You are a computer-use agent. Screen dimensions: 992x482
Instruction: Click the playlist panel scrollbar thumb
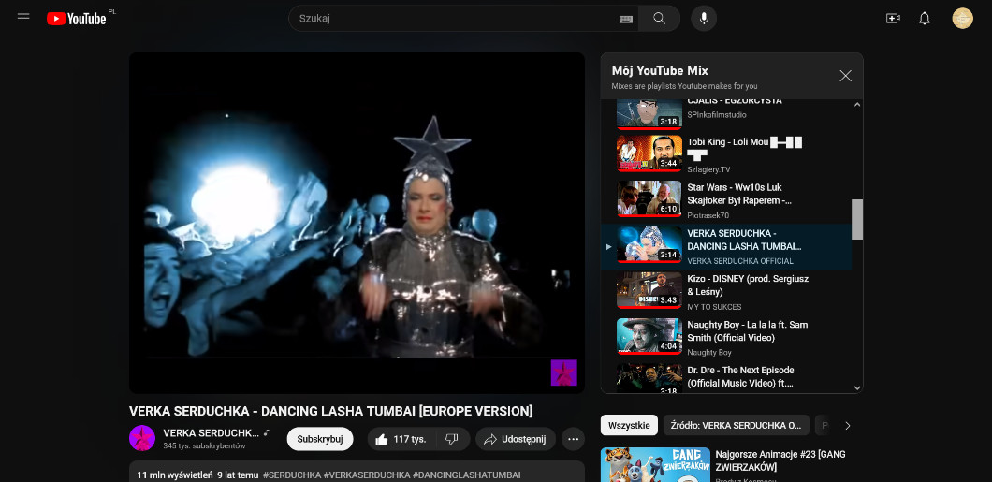pos(857,219)
